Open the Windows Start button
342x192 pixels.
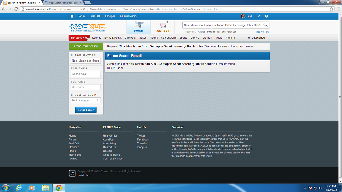tap(5, 188)
